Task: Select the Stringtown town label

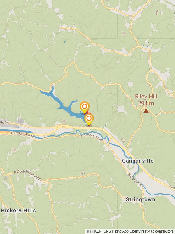Action: pos(141,199)
